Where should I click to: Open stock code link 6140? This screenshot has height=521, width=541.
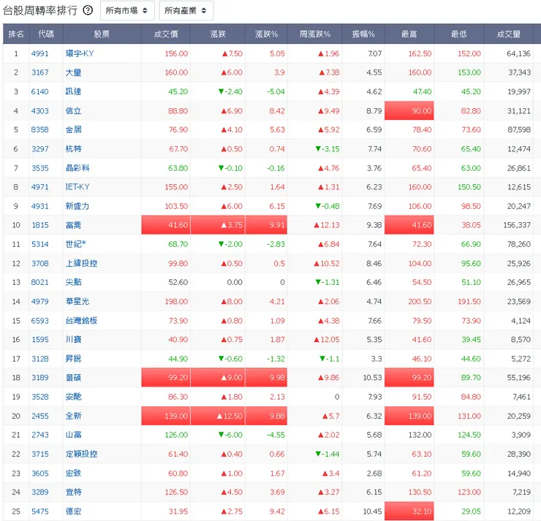40,91
